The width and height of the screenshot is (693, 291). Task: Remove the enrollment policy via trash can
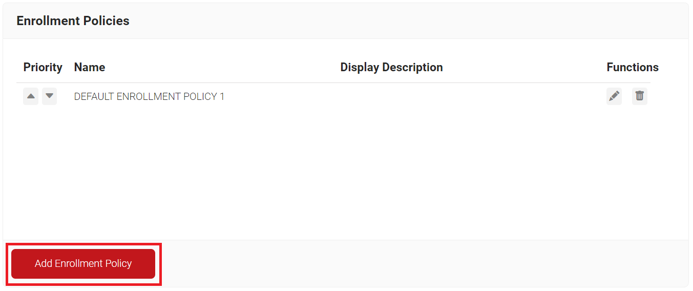point(640,96)
